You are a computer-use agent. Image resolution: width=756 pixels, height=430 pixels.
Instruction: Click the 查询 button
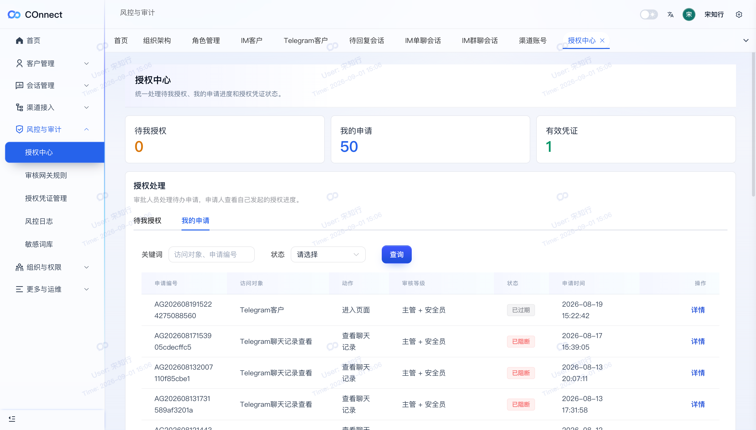(x=396, y=254)
